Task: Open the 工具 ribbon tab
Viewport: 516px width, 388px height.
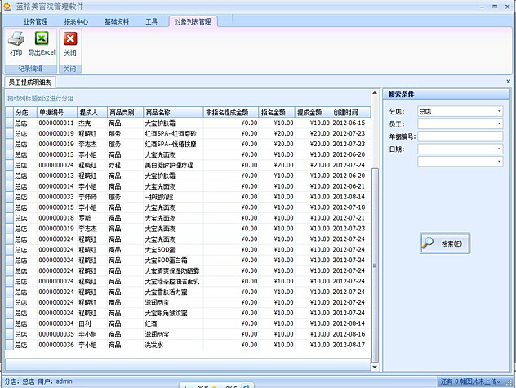Action: click(152, 21)
